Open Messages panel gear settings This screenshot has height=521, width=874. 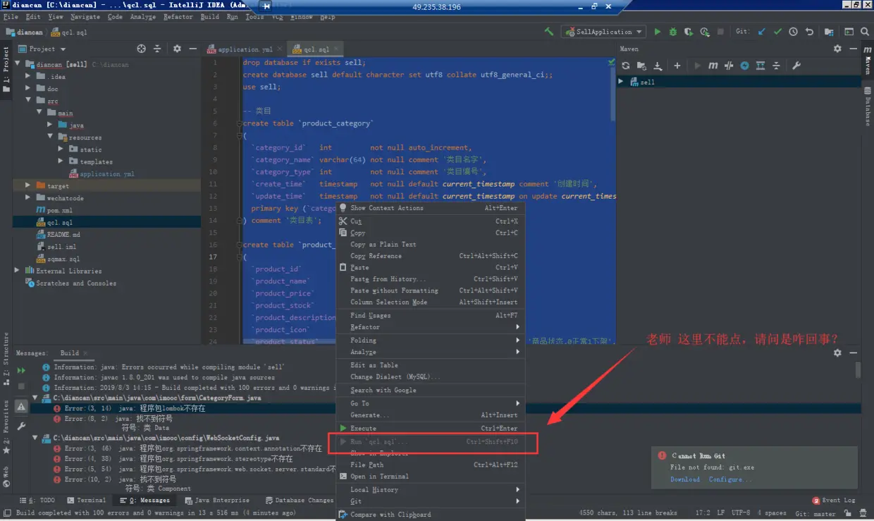[x=837, y=353]
